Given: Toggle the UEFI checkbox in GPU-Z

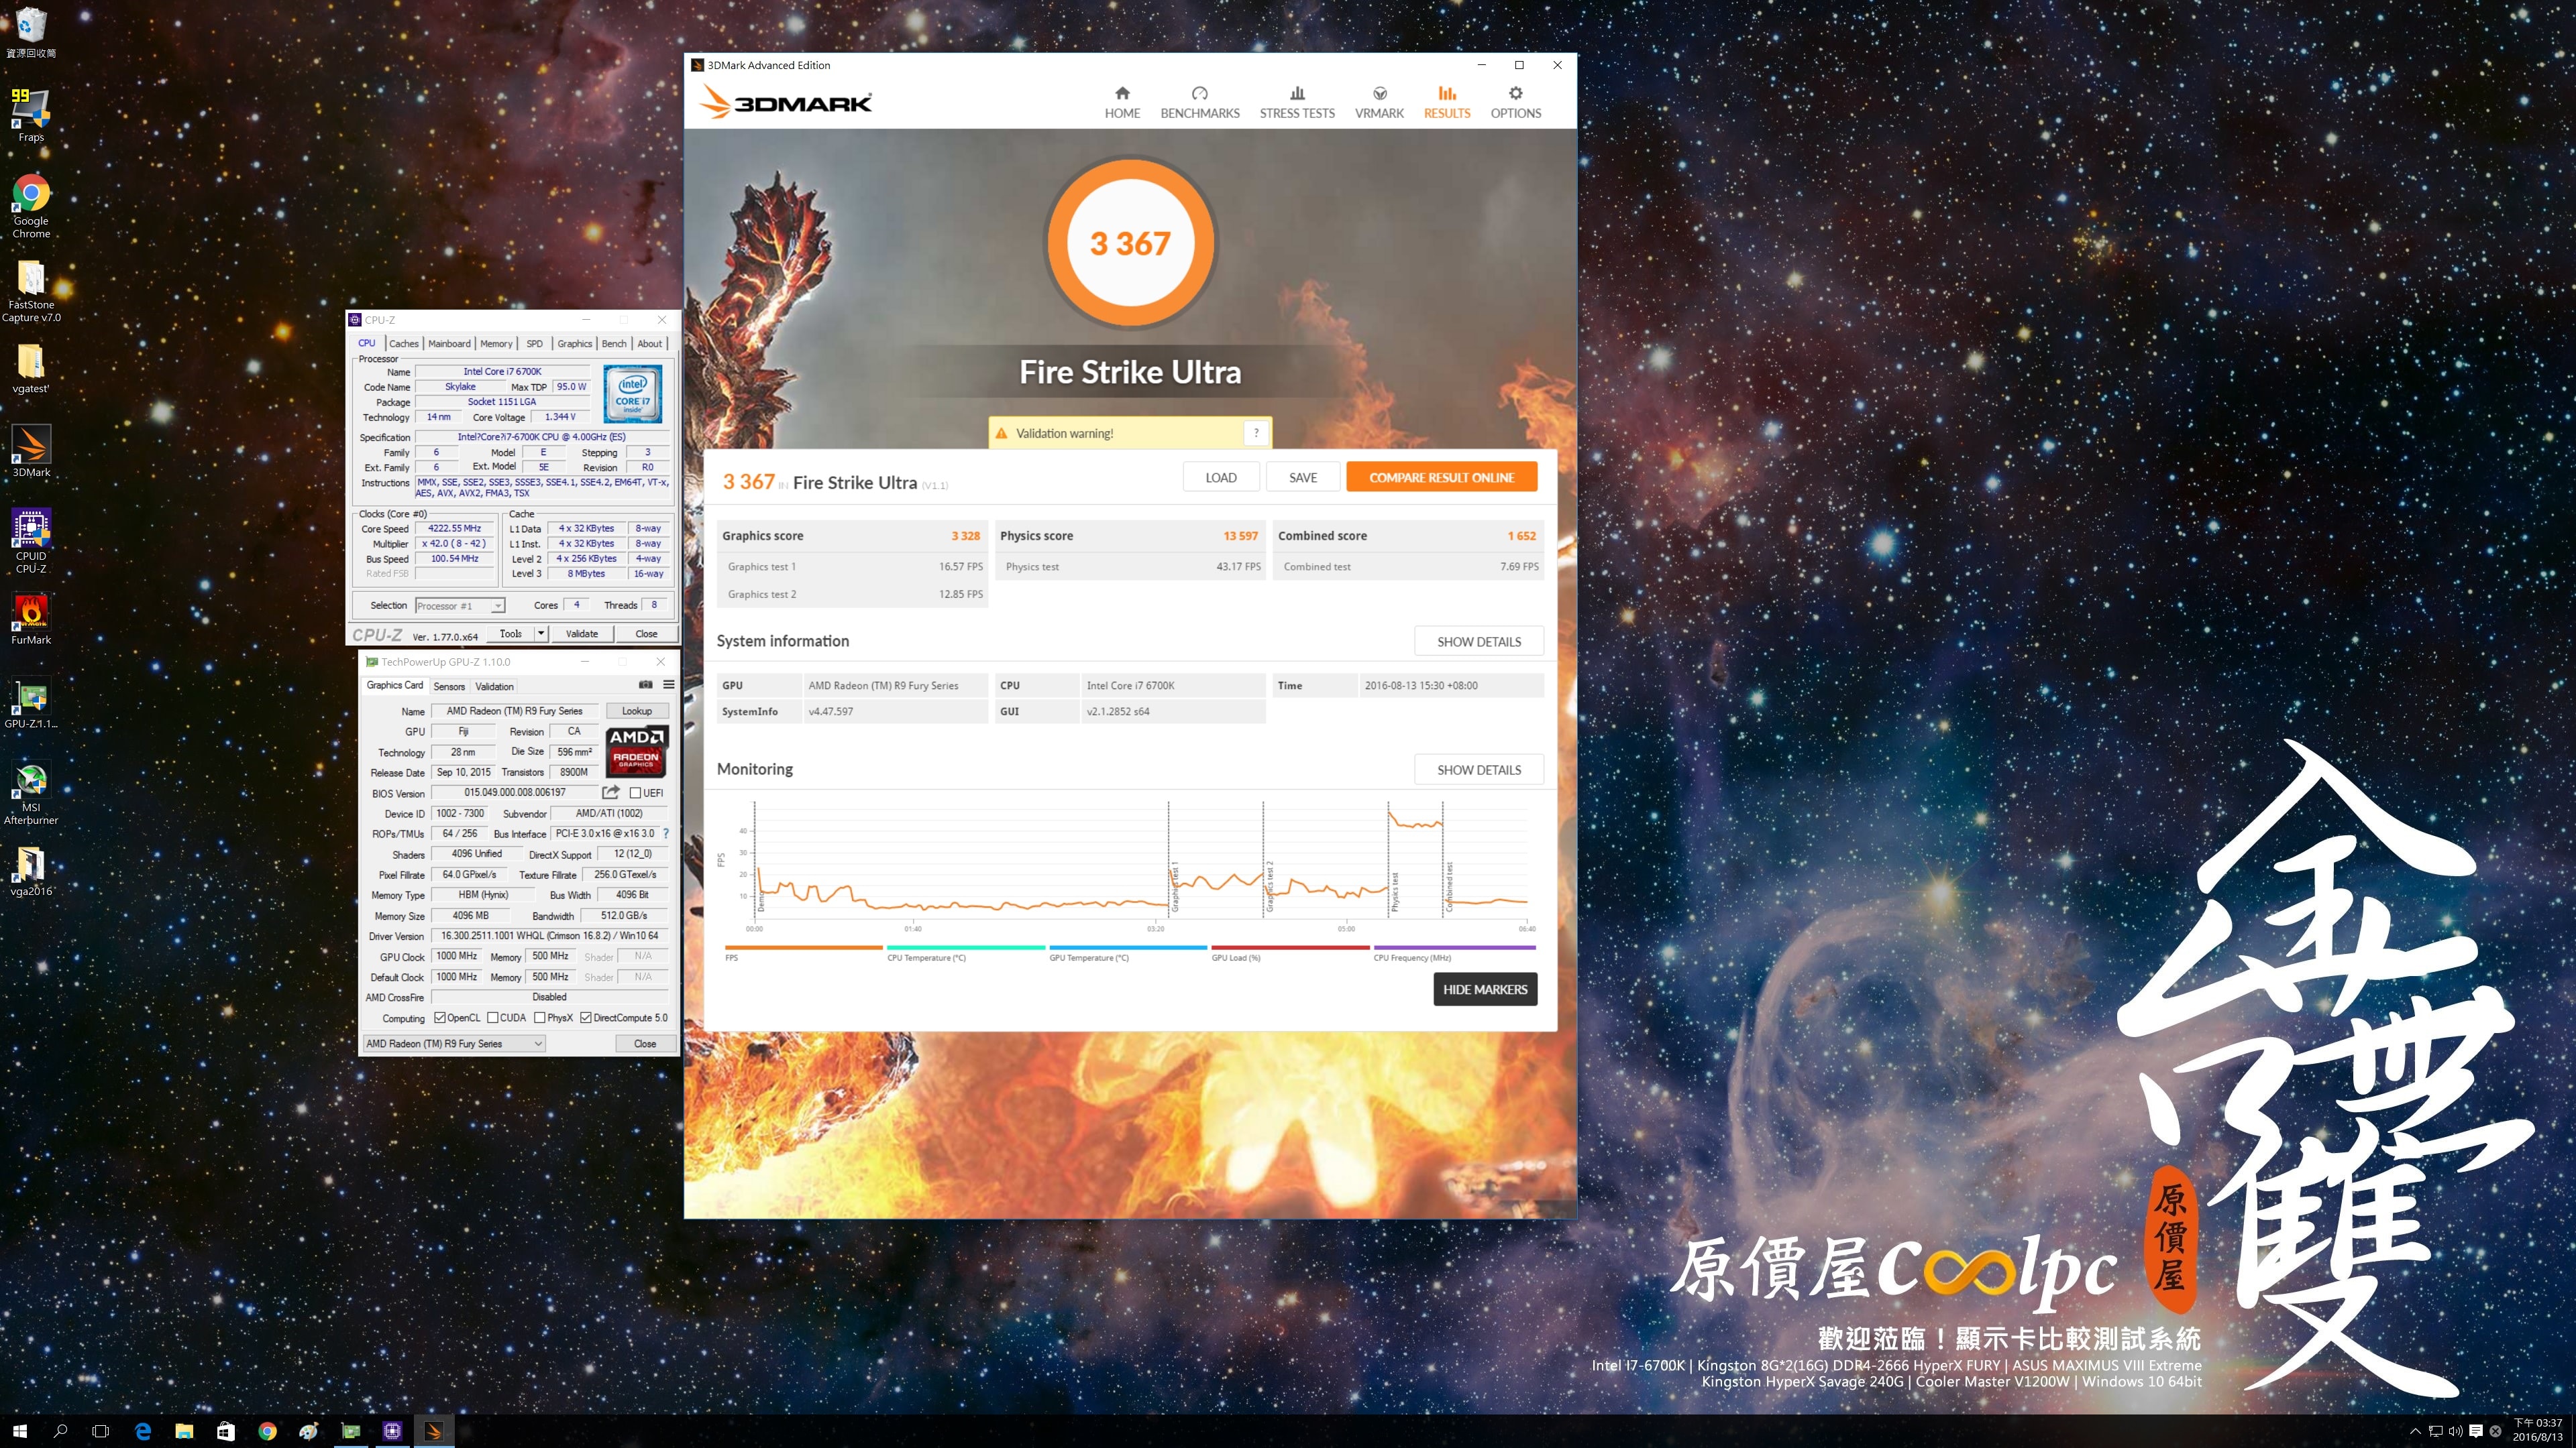Looking at the screenshot, I should tap(635, 794).
